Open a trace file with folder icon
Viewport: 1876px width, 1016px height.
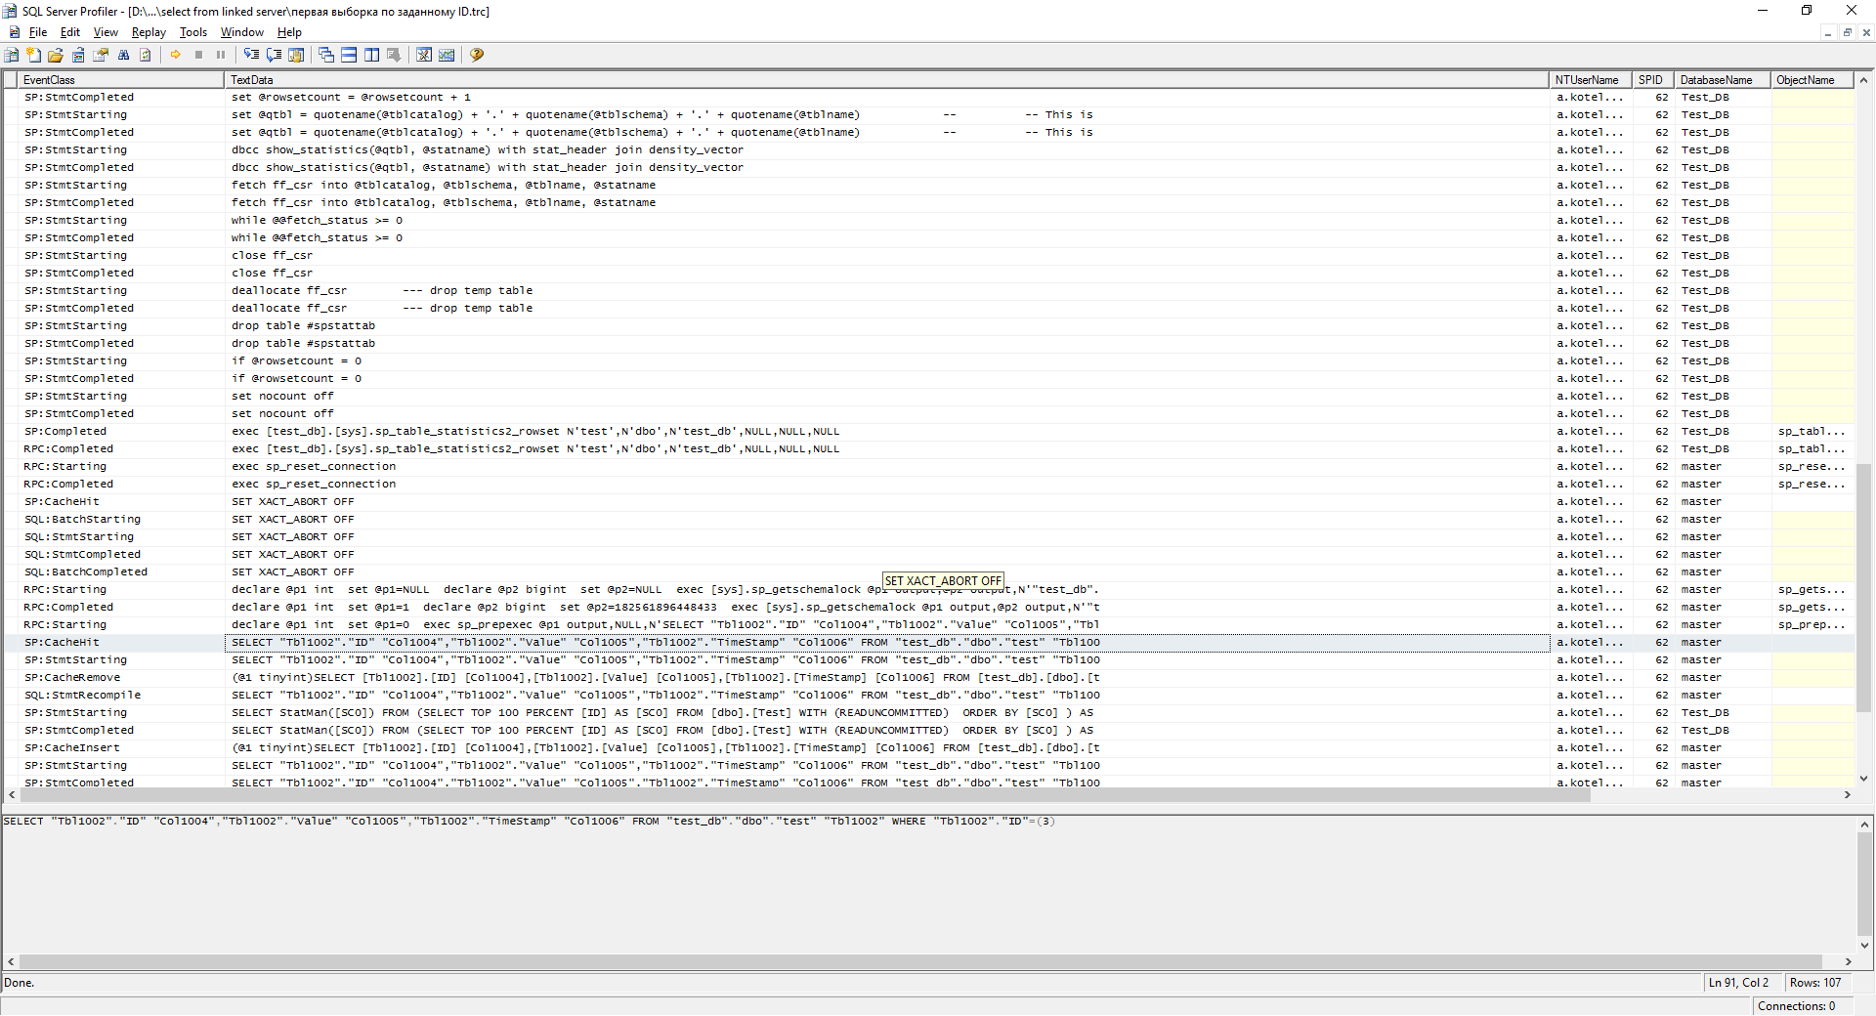pos(56,55)
